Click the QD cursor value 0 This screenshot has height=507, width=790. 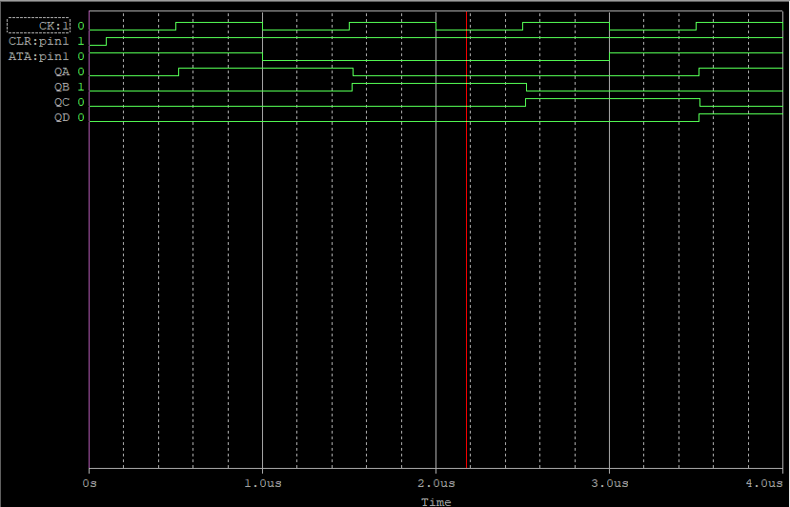click(81, 118)
